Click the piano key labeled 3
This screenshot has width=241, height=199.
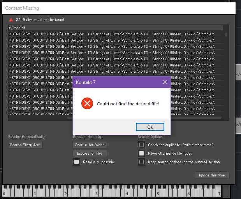(96, 193)
